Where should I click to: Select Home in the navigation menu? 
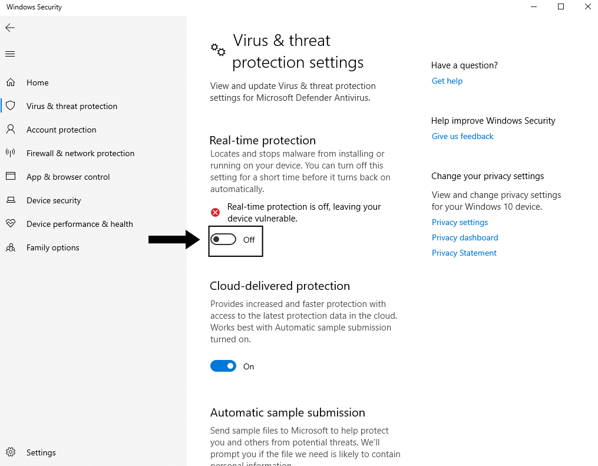pos(37,82)
